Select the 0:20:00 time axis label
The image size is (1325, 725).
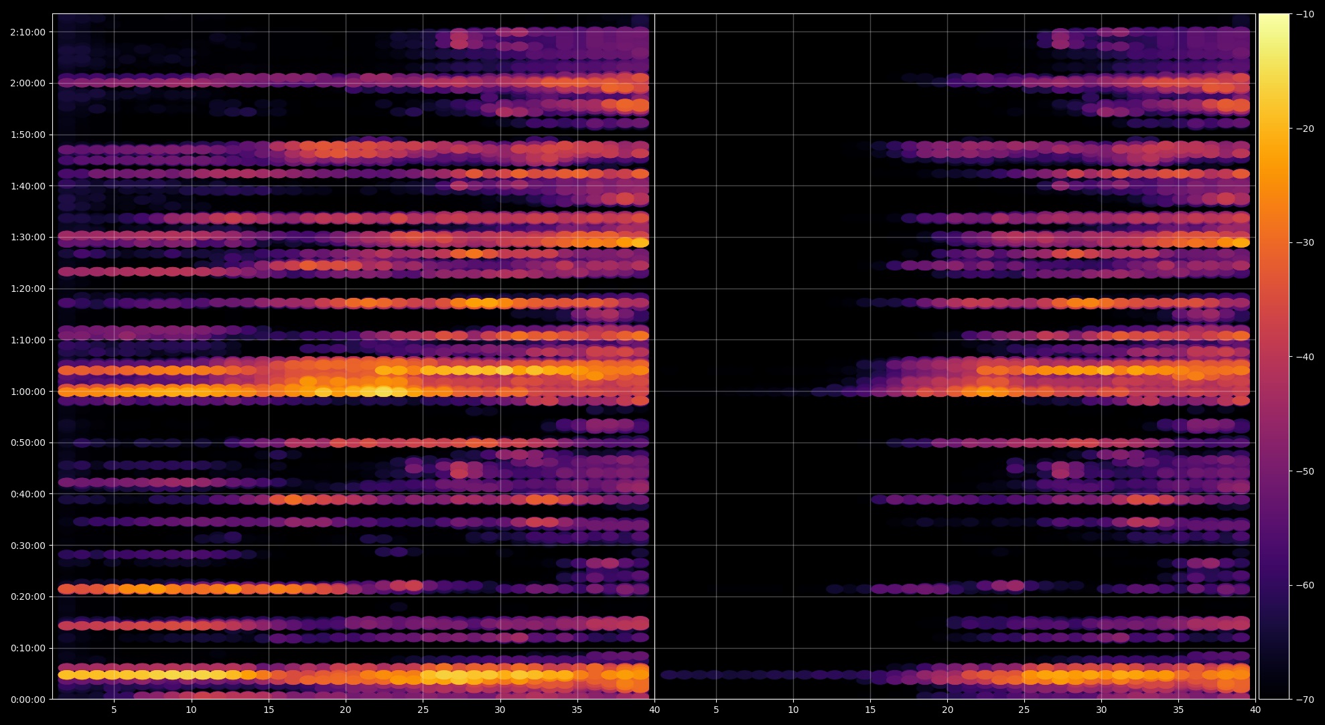tap(27, 597)
